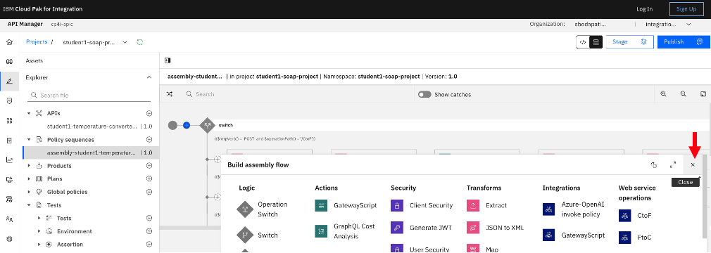711x253 pixels.
Task: Switch to the code source view toggle
Action: coord(583,41)
